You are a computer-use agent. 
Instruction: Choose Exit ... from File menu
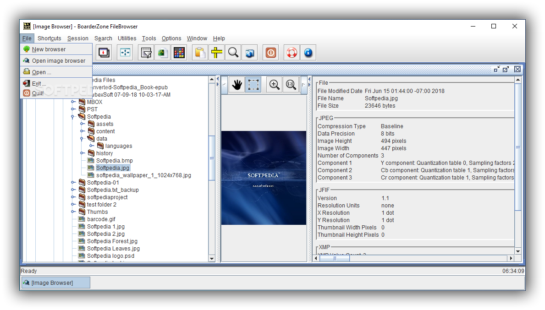tap(56, 84)
